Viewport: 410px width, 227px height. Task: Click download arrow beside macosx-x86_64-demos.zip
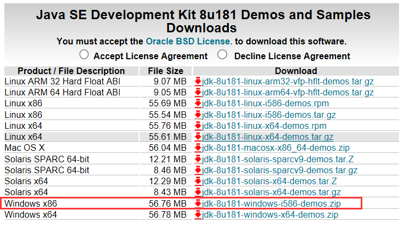point(198,147)
